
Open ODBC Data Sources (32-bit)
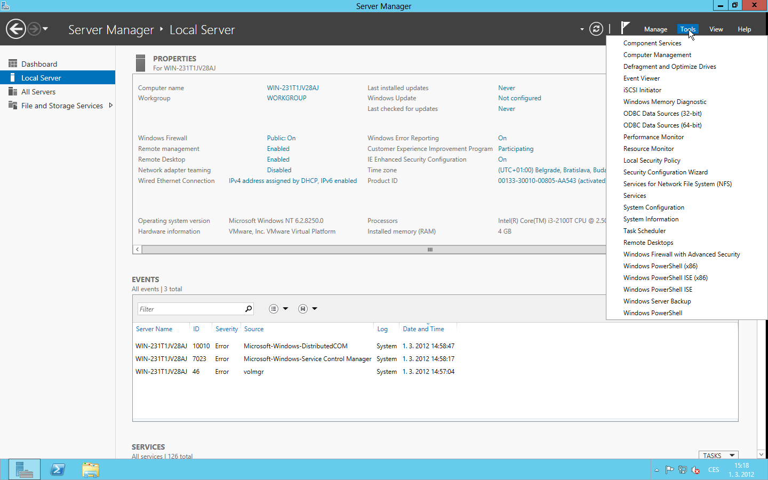click(x=662, y=114)
